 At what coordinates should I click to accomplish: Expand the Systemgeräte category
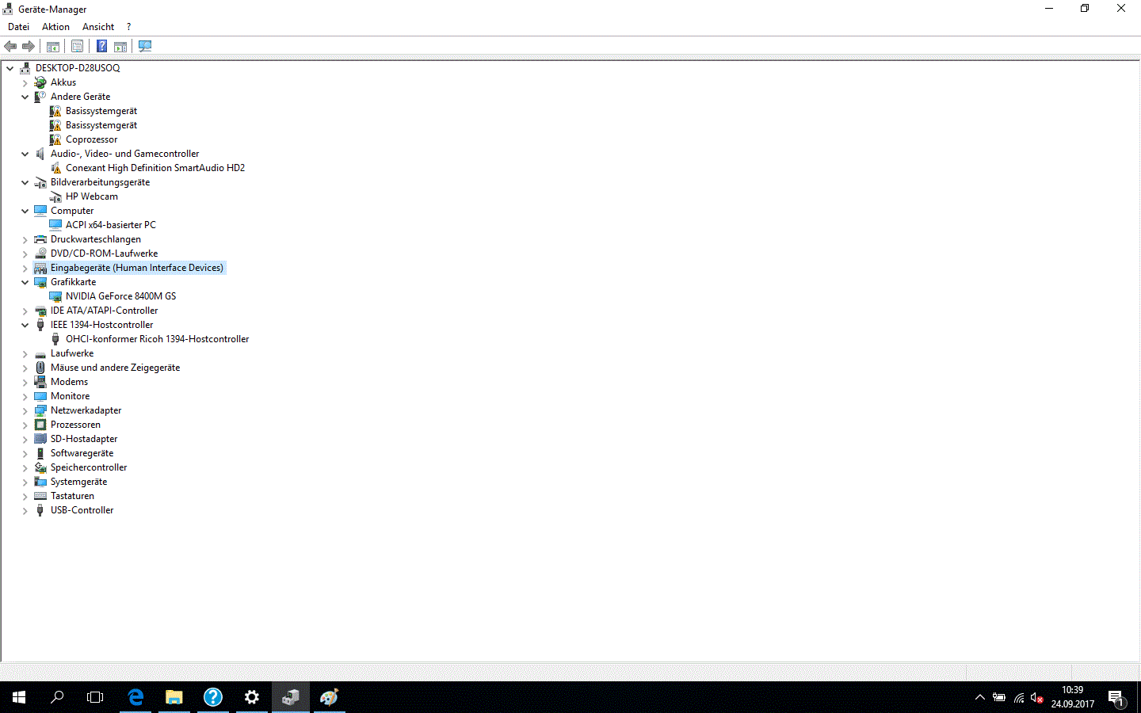(25, 482)
